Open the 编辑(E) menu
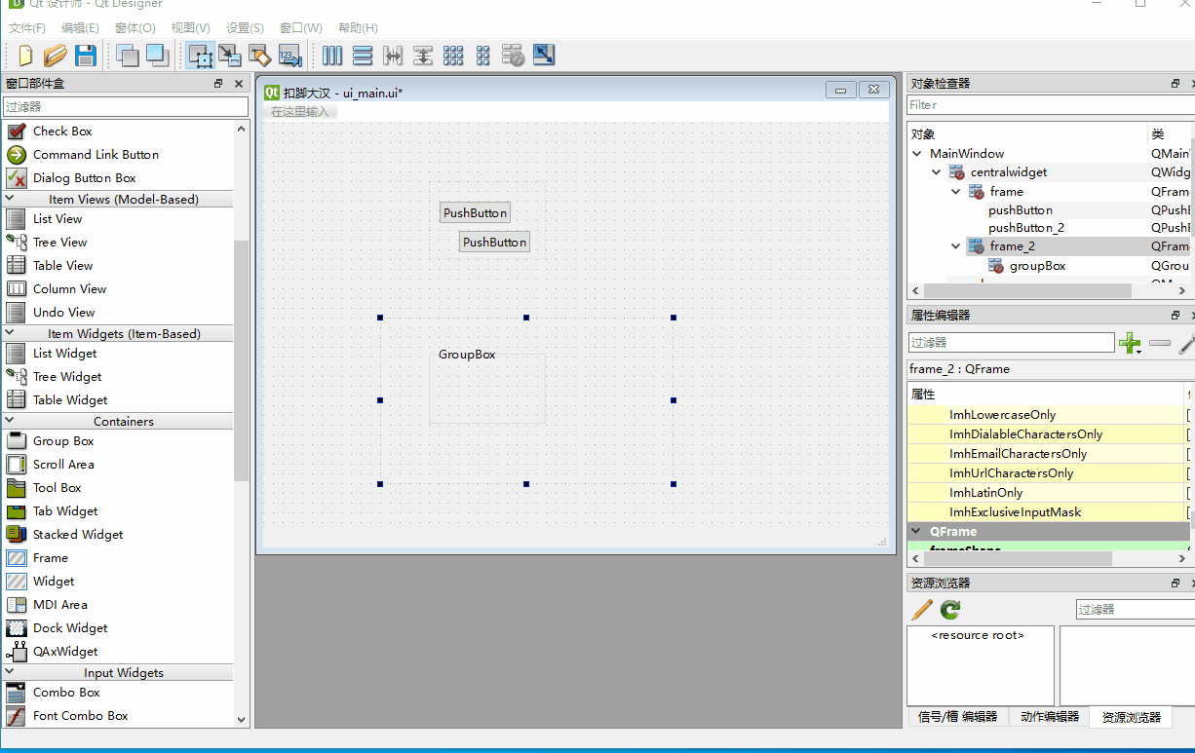The image size is (1195, 753). coord(80,28)
